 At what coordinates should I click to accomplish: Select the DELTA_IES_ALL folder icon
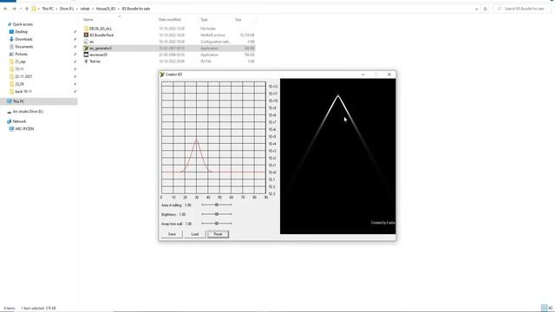pyautogui.click(x=86, y=29)
